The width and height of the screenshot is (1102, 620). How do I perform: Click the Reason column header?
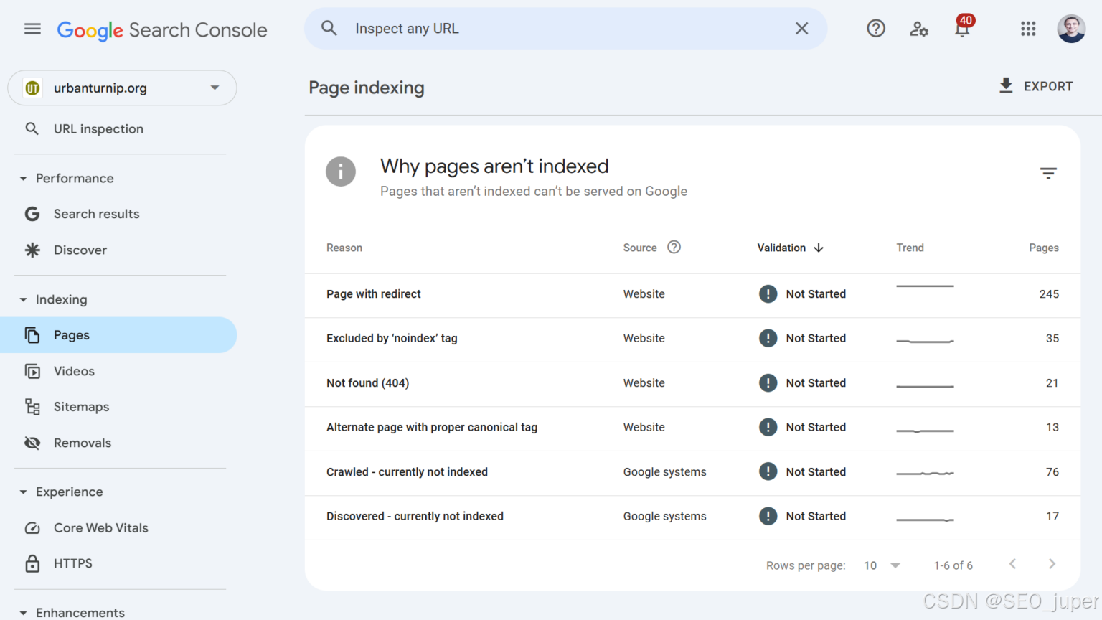[x=344, y=248]
